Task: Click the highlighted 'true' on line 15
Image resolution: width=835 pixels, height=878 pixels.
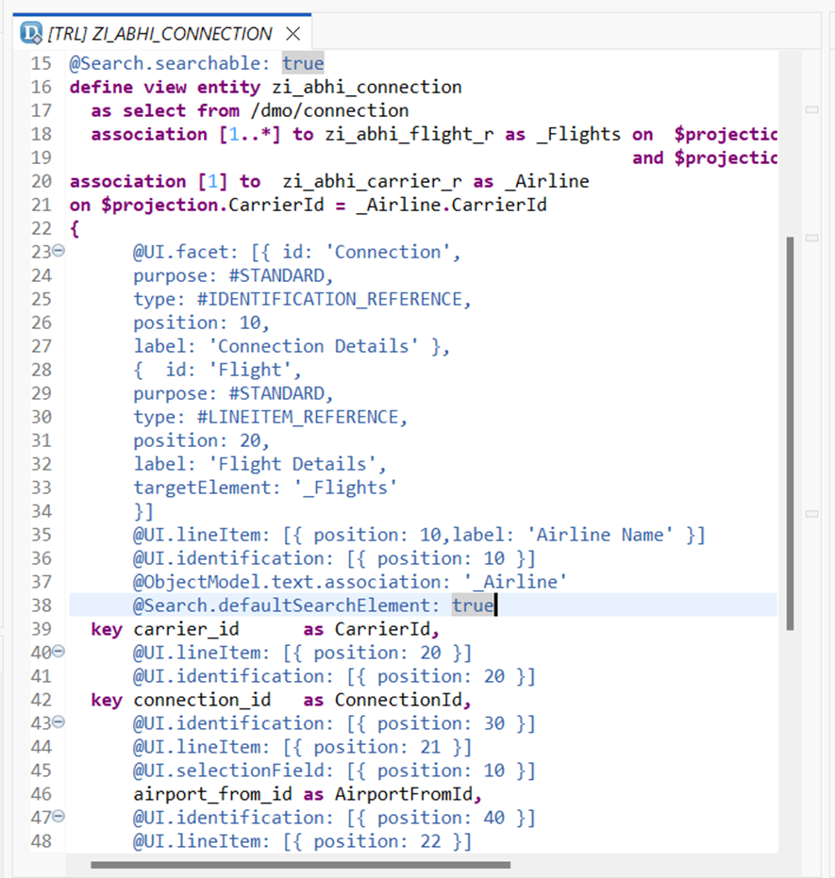Action: click(303, 64)
